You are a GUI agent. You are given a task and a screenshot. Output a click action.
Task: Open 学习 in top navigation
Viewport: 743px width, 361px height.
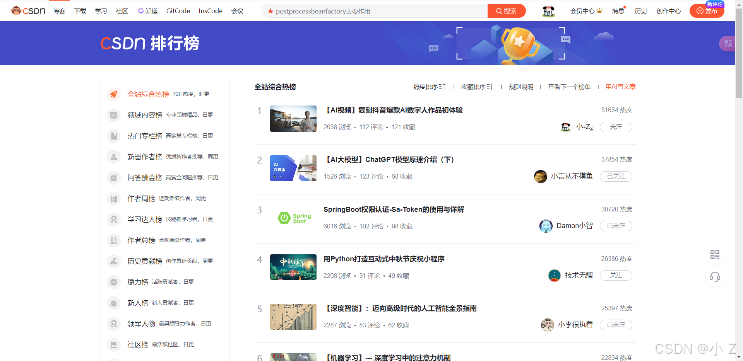coord(101,11)
